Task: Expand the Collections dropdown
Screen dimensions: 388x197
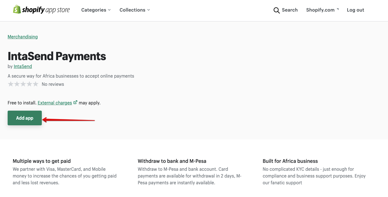Action: pos(135,10)
